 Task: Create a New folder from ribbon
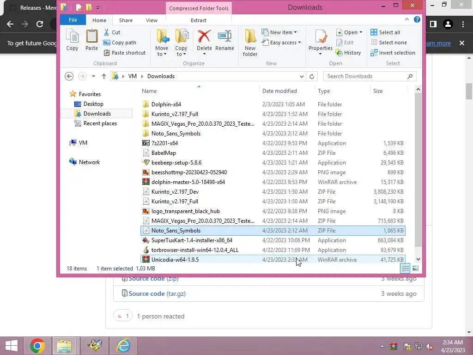[250, 43]
